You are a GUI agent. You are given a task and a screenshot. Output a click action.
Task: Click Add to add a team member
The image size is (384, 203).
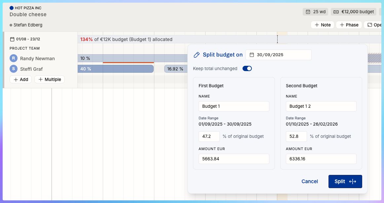point(20,79)
